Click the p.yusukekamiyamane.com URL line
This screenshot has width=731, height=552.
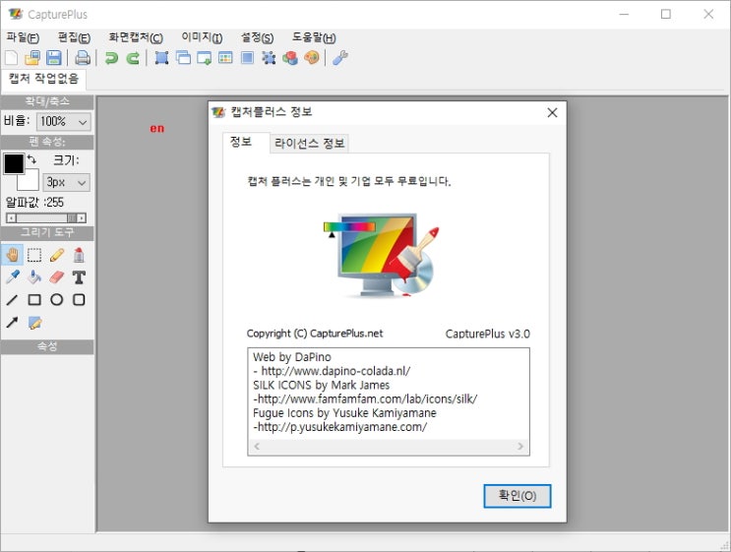339,427
